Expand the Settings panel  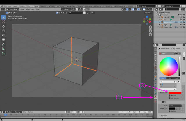tap(163, 115)
